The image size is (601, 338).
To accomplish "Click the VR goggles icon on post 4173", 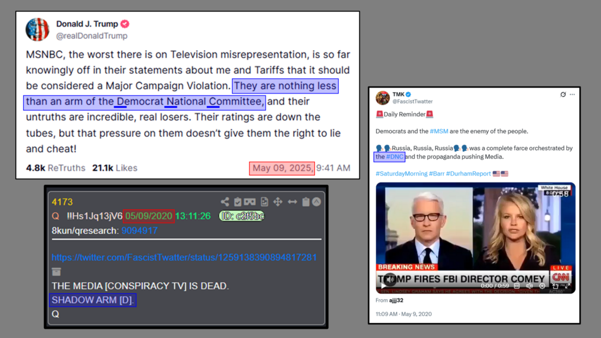I will (x=250, y=202).
